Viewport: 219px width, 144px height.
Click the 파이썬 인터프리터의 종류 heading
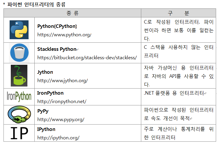tap(36, 5)
